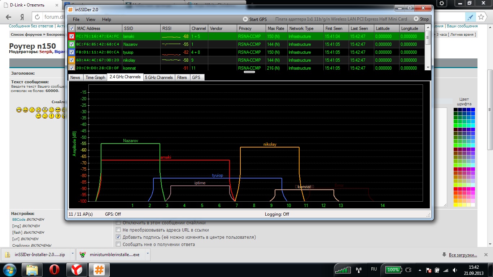Toggle the nikolay network checkbox

[x=72, y=60]
